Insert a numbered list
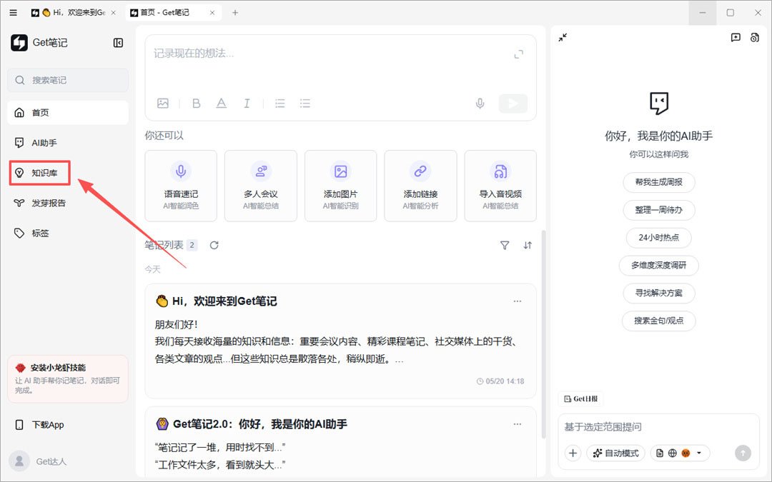 [x=280, y=104]
